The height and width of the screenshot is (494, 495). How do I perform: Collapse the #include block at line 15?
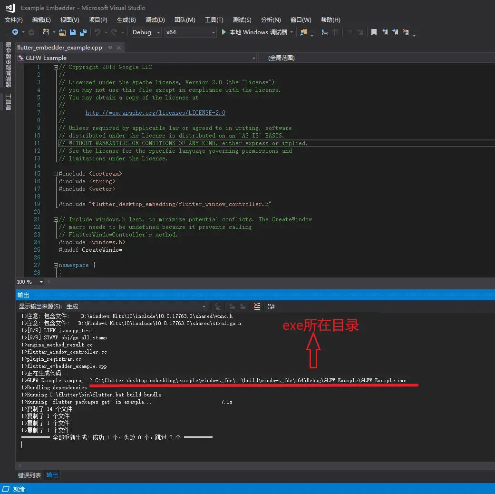coord(56,174)
